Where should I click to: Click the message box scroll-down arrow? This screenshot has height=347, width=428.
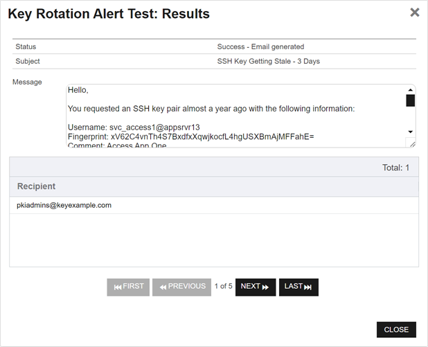click(411, 132)
